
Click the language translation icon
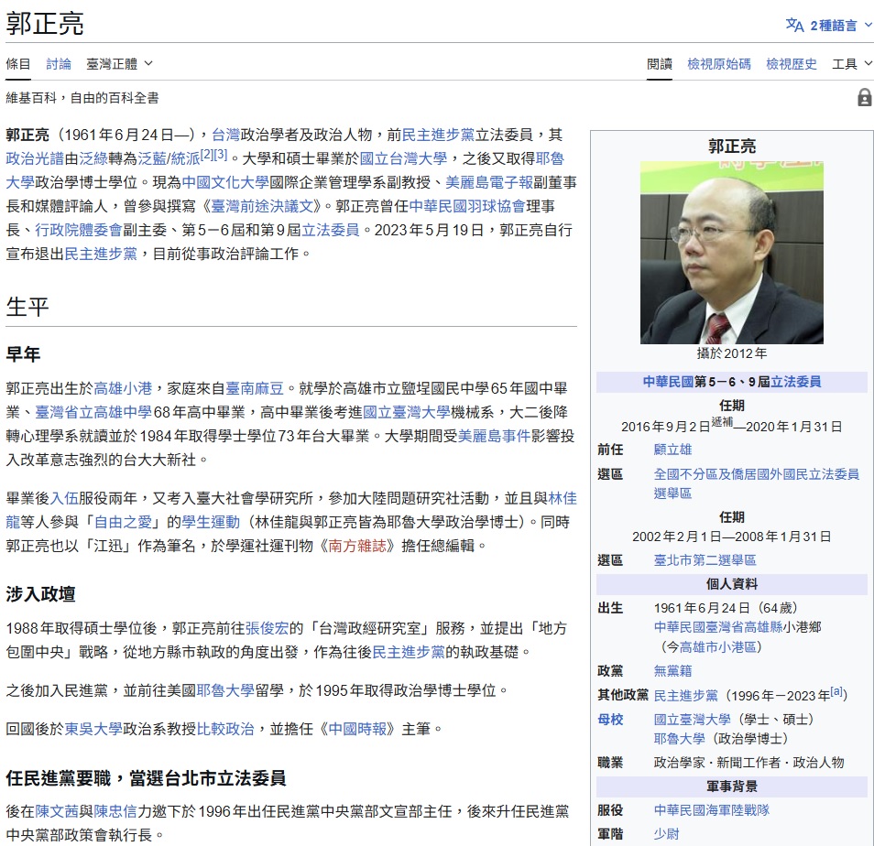[x=794, y=25]
